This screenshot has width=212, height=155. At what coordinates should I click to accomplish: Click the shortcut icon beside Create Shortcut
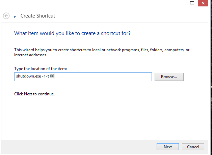pos(15,17)
